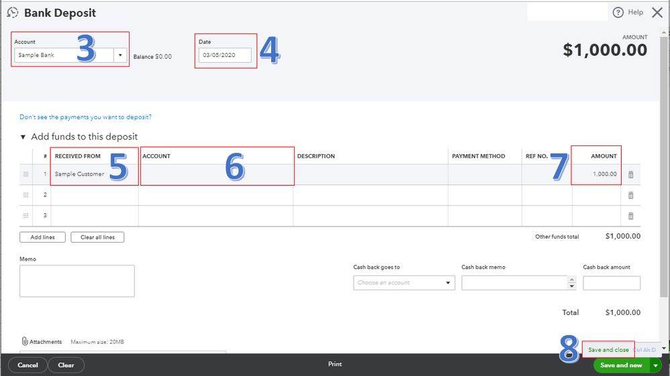This screenshot has height=376, width=670.
Task: Delete line 3 using trash icon
Action: [x=630, y=216]
